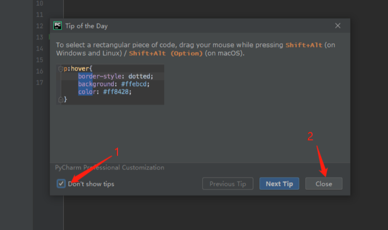Uncheck the Don't show tips checkbox
Image resolution: width=388 pixels, height=230 pixels.
pyautogui.click(x=61, y=184)
